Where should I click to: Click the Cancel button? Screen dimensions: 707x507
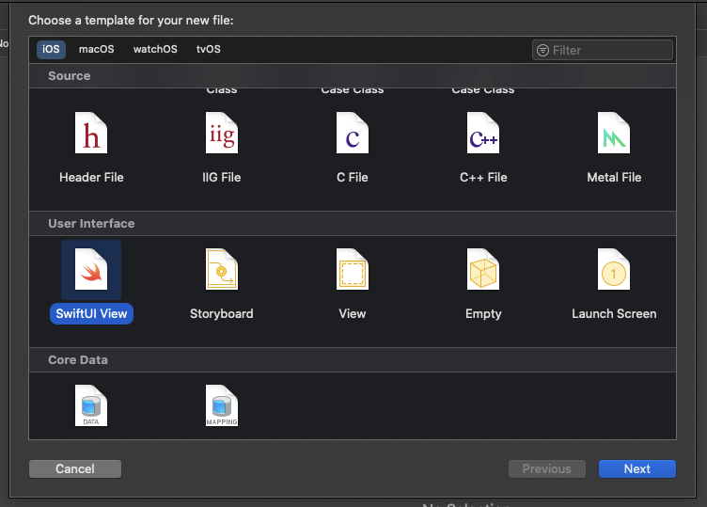click(75, 469)
